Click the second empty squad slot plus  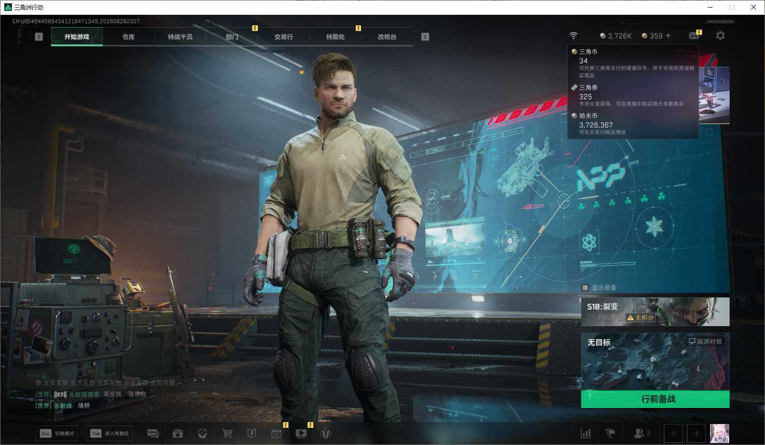pyautogui.click(x=696, y=434)
